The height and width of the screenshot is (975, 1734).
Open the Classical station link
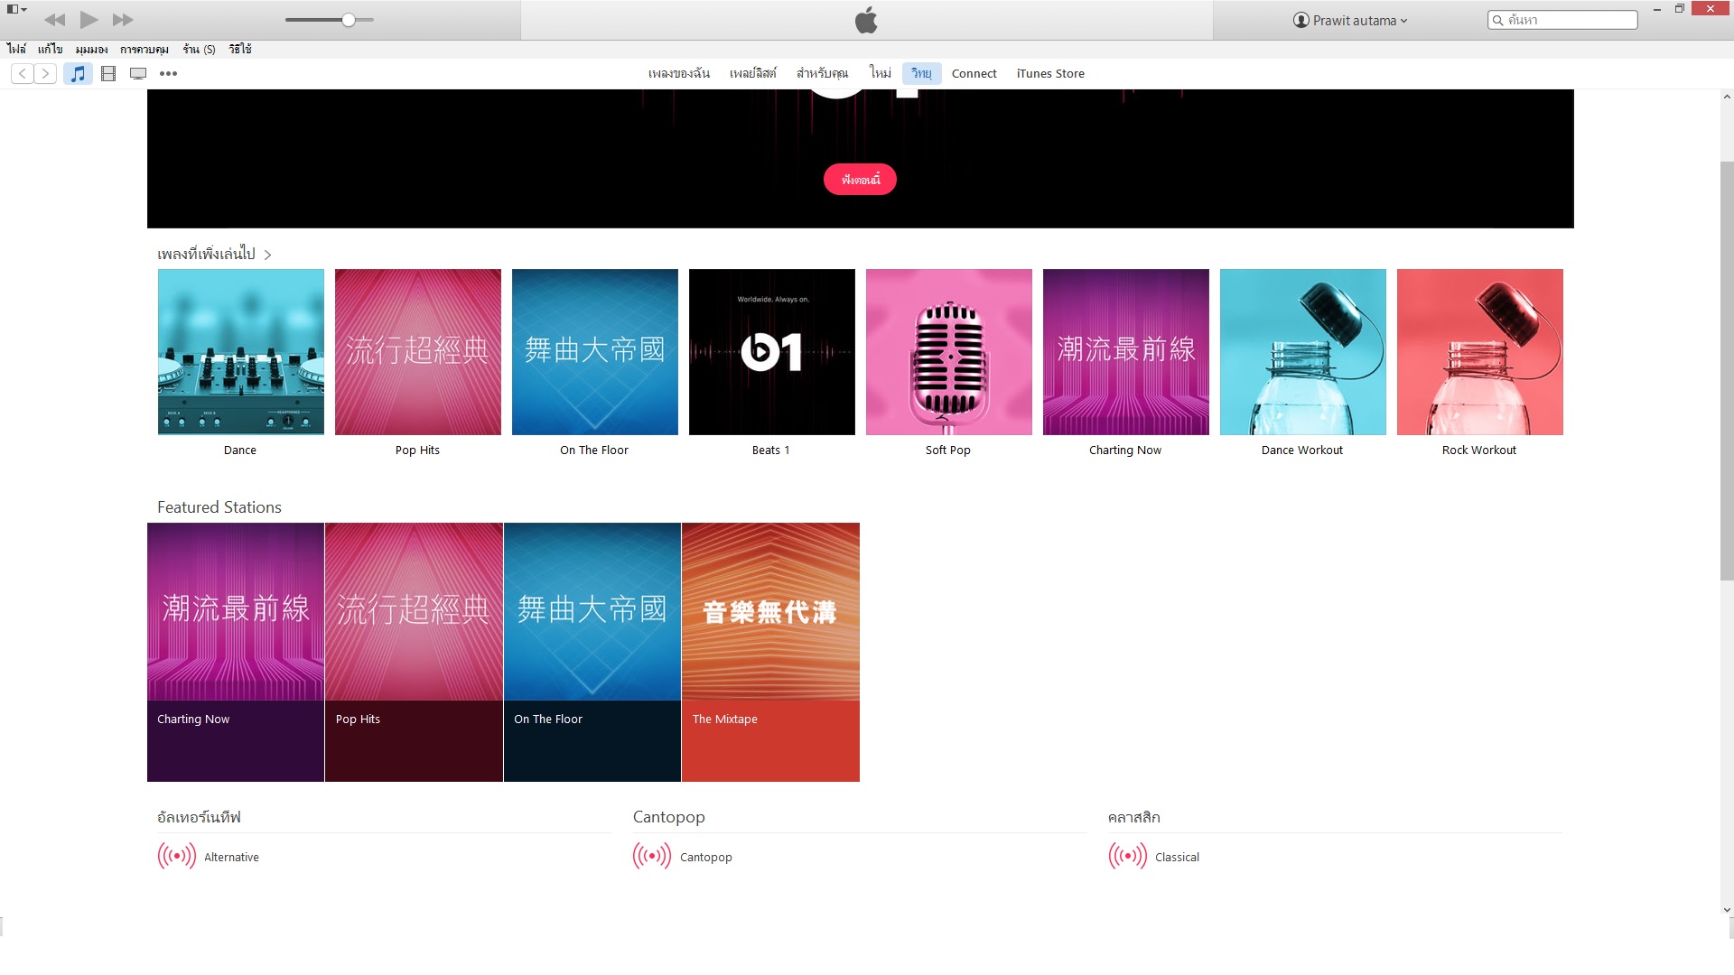coord(1177,857)
